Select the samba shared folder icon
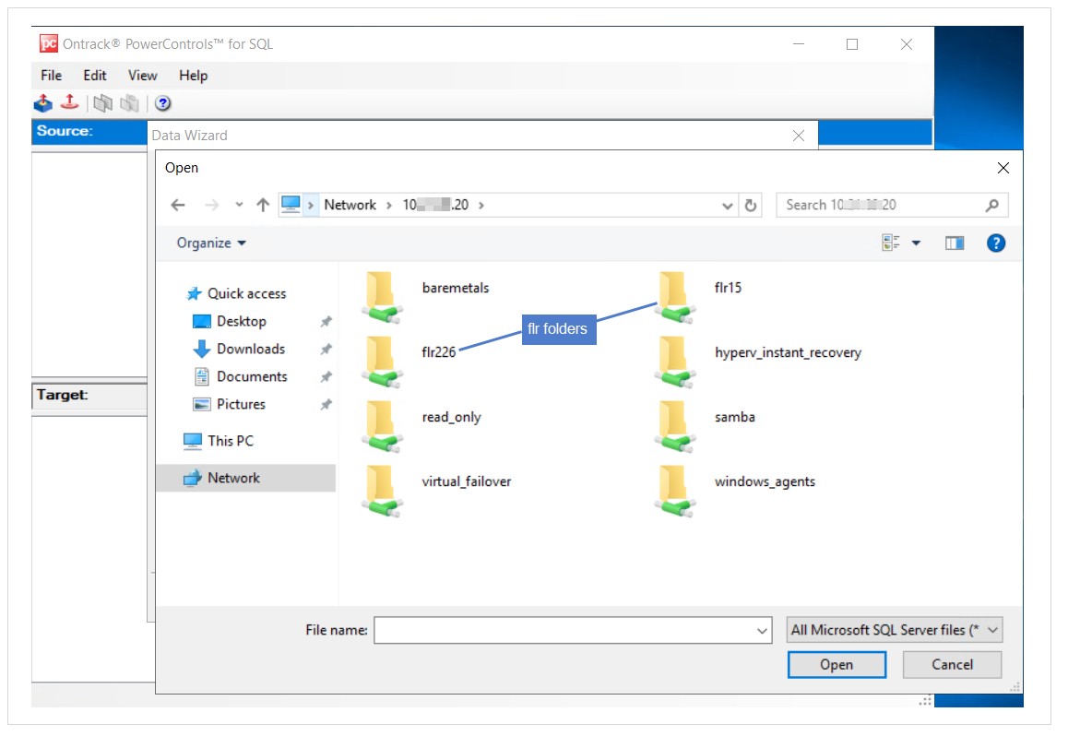 tap(675, 426)
